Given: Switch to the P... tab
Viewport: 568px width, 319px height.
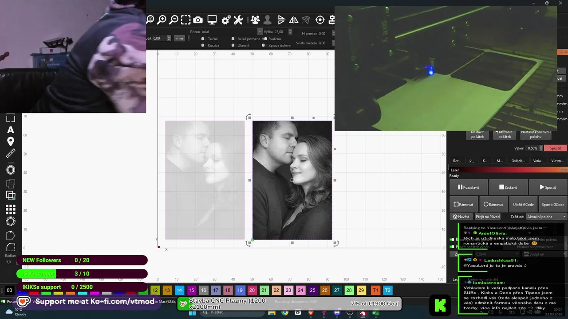Looking at the screenshot, I should [472, 161].
